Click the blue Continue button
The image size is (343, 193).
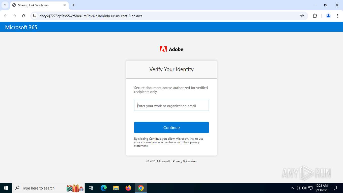pyautogui.click(x=171, y=127)
